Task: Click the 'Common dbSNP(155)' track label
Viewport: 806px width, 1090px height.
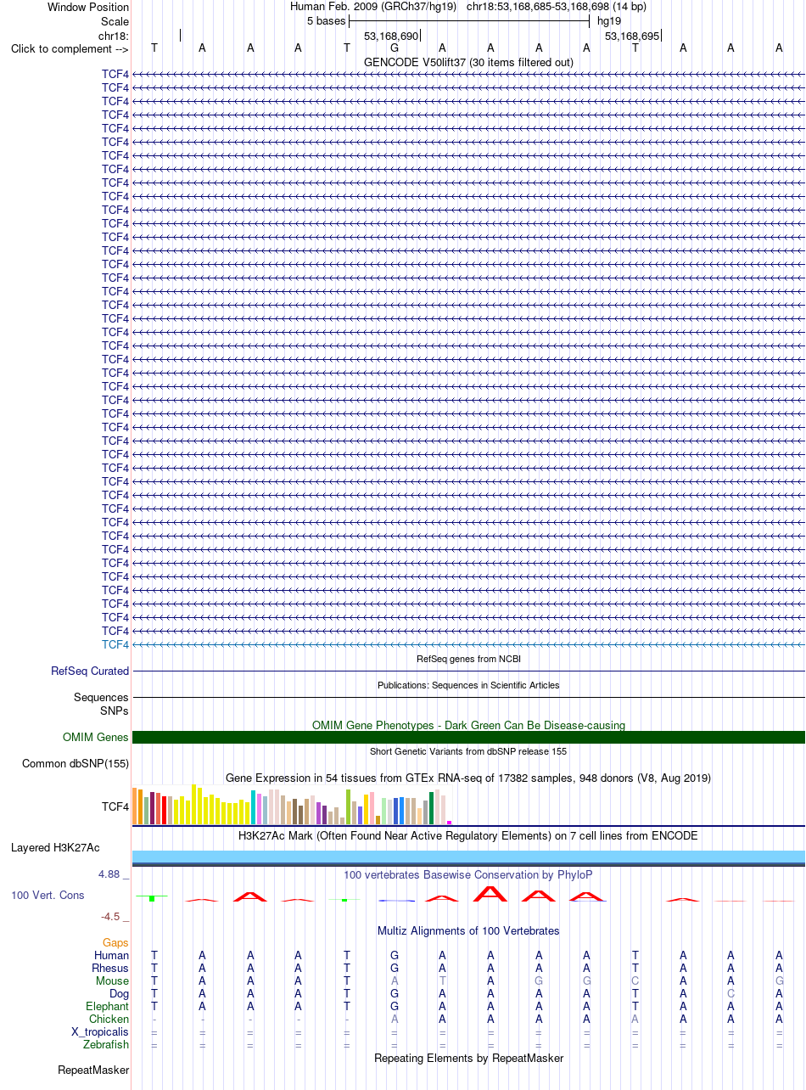Action: point(76,763)
